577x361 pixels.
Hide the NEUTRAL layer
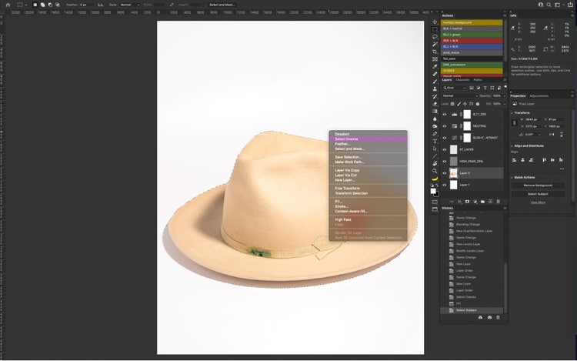tap(445, 125)
